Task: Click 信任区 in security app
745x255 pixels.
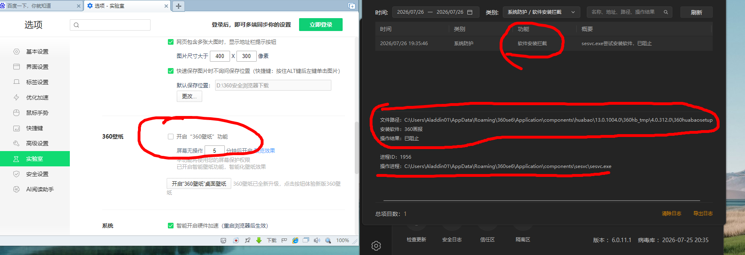Action: [488, 240]
